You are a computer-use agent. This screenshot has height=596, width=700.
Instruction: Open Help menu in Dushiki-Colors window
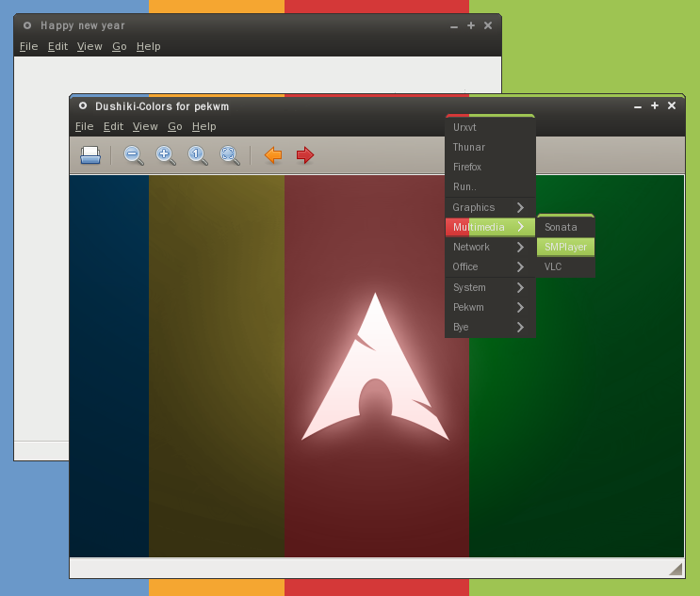click(204, 127)
